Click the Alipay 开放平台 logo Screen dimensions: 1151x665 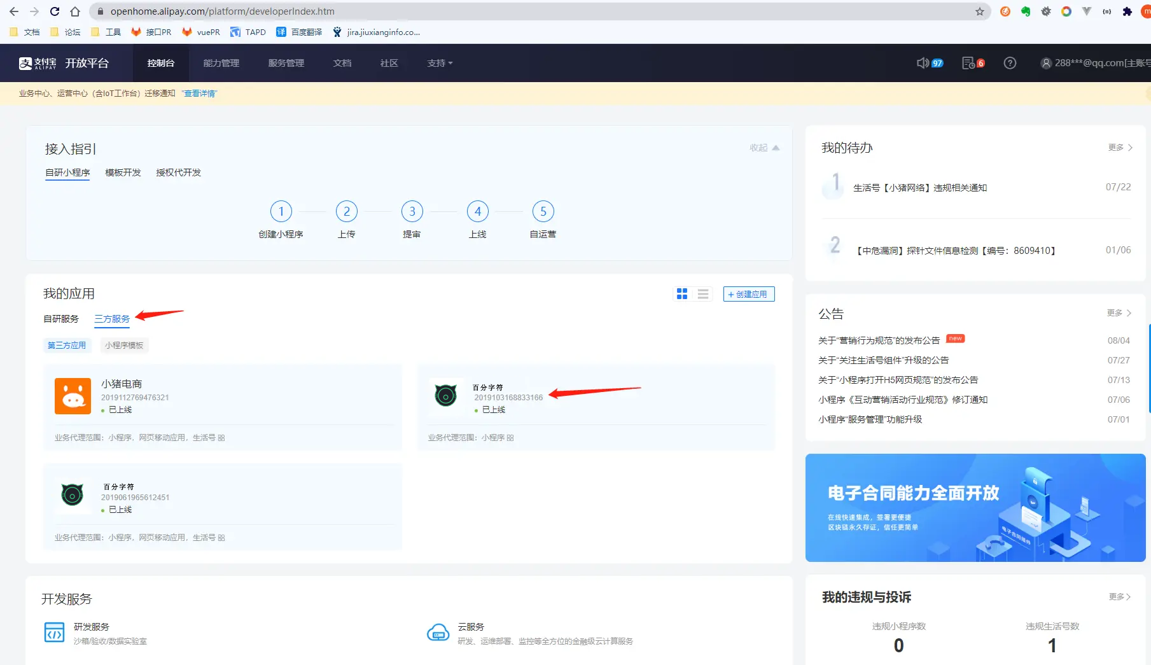64,63
